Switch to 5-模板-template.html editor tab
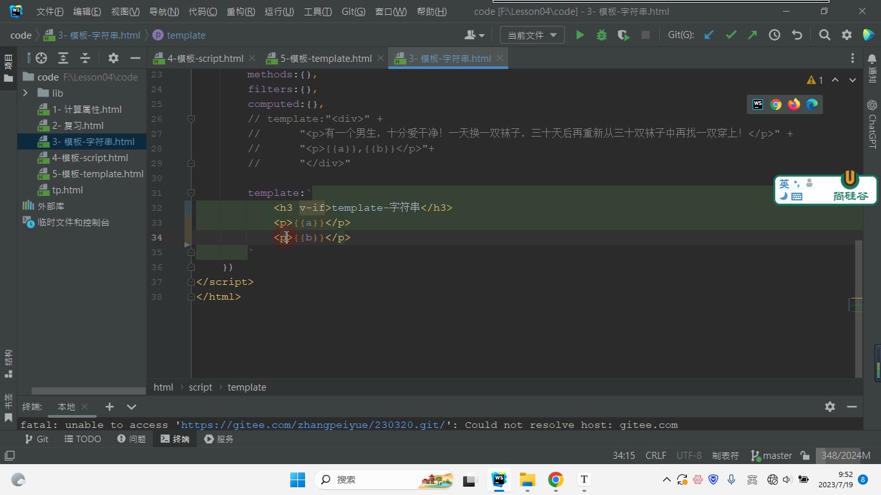Screen dimensions: 881x495 326,58
